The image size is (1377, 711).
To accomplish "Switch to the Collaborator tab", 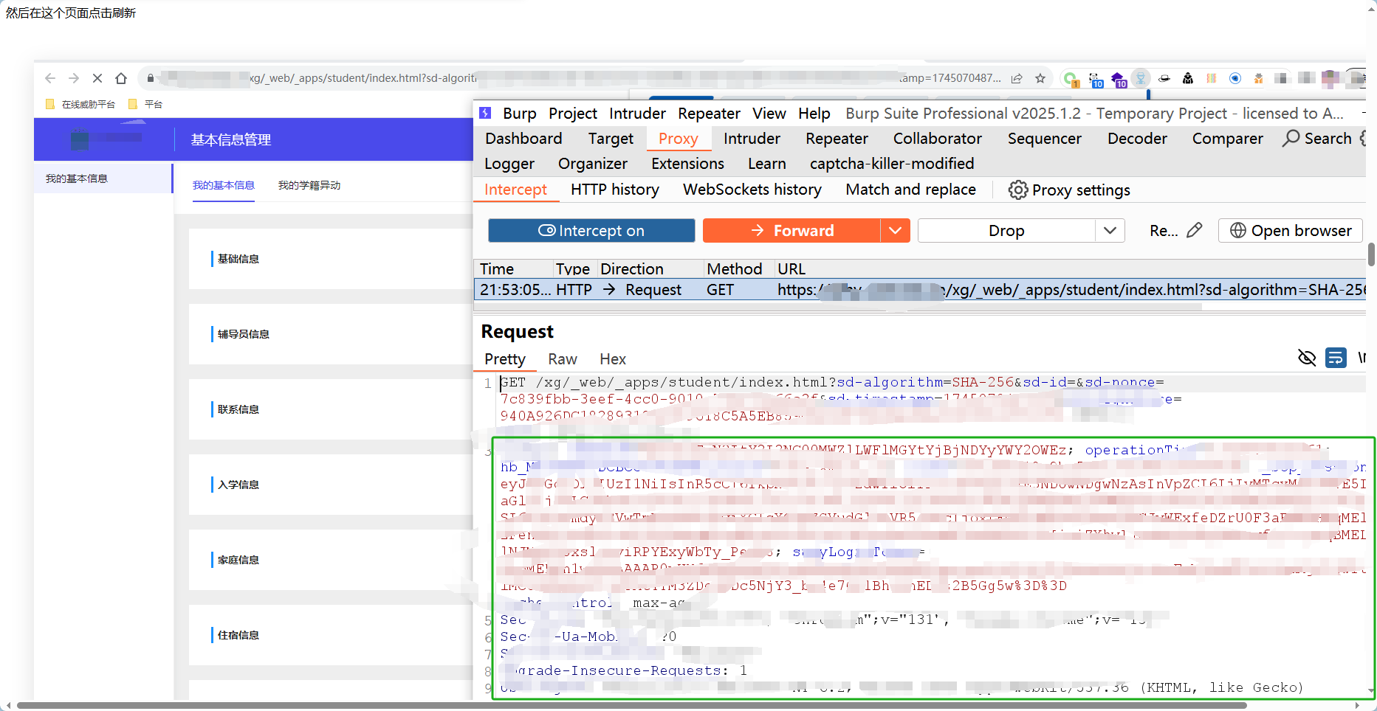I will (x=938, y=139).
